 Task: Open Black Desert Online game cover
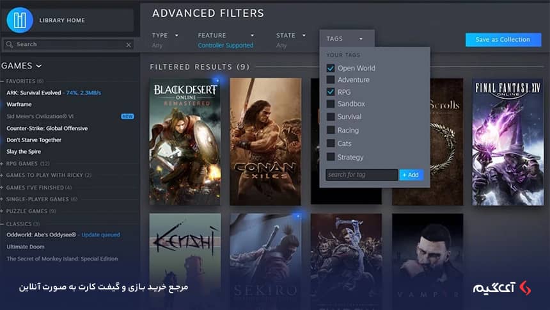[185, 142]
